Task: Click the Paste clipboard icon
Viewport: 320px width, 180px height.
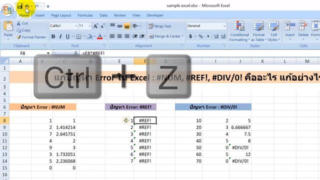Action: pos(8,26)
